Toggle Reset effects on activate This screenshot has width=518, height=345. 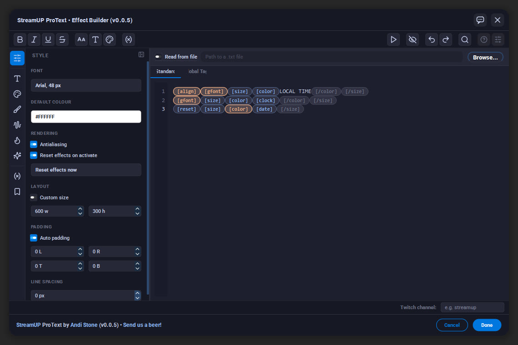tap(34, 155)
